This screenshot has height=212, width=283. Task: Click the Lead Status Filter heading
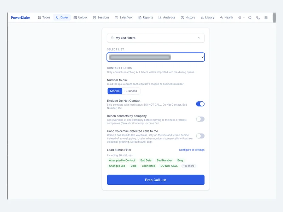pos(119,150)
